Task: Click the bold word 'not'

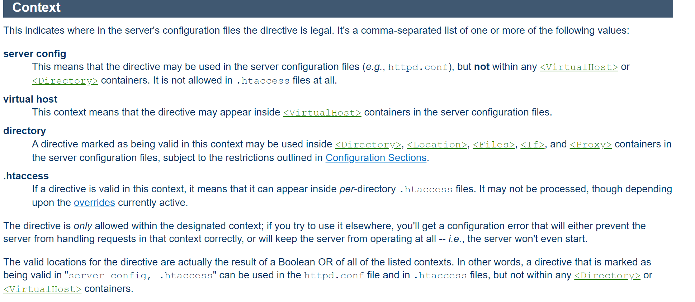Action: [482, 67]
